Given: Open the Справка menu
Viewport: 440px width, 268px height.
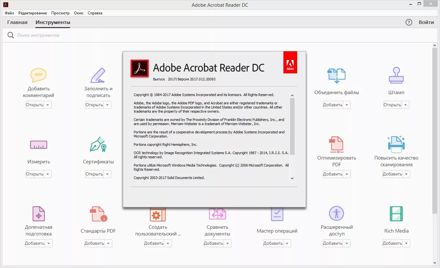Looking at the screenshot, I should [x=95, y=13].
